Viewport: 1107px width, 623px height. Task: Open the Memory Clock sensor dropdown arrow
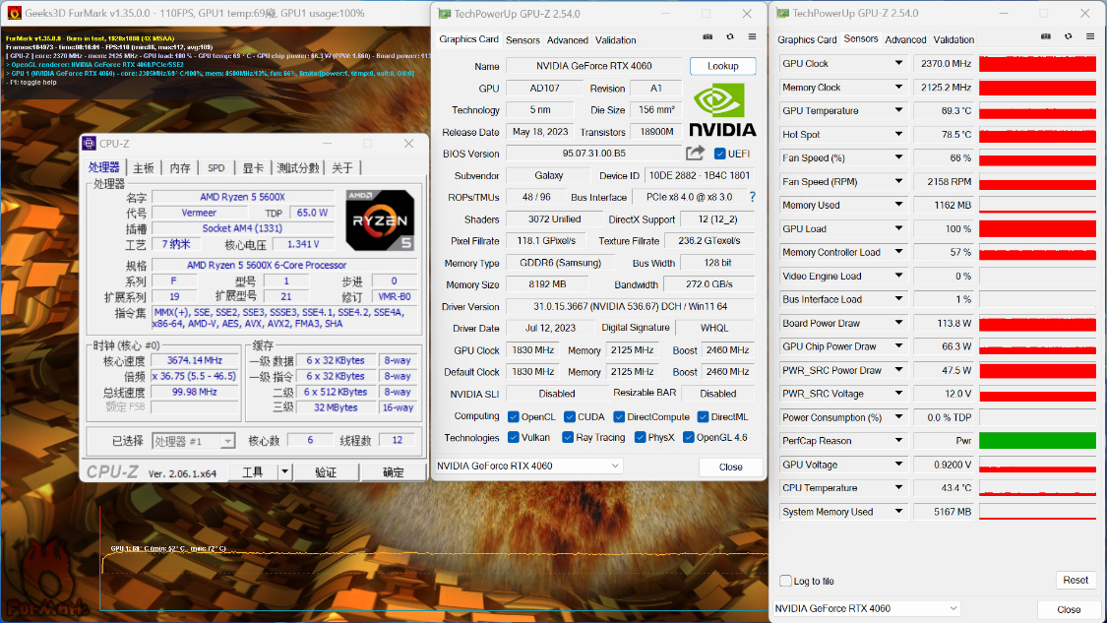coord(898,87)
